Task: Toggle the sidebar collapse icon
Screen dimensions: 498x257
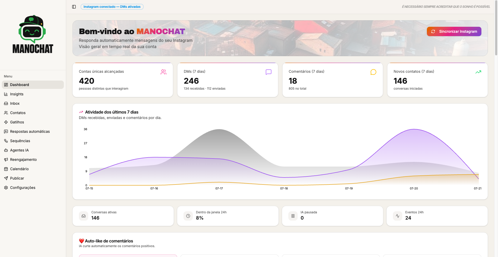Action: (74, 7)
